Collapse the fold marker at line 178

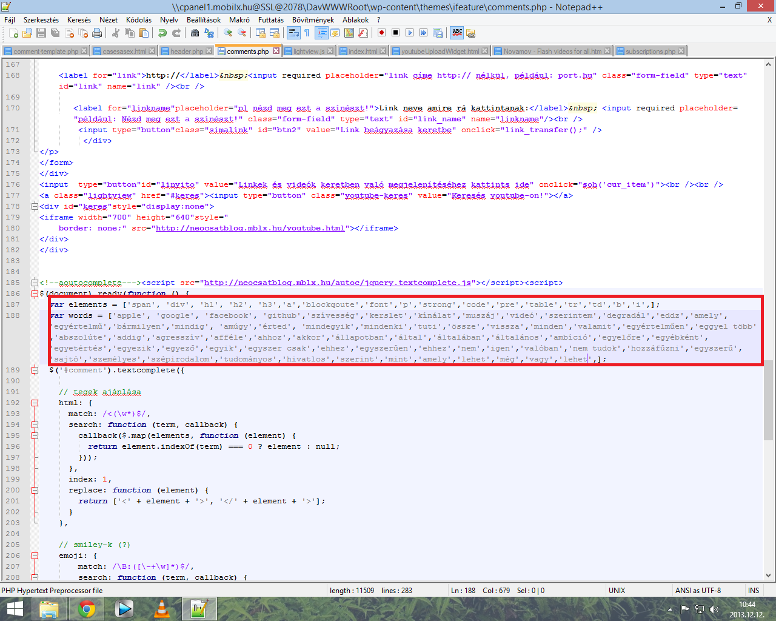35,206
